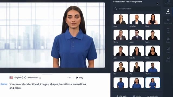Select the Sia avatar beside Thomas
Screen dimensions: 173x97
137,67
